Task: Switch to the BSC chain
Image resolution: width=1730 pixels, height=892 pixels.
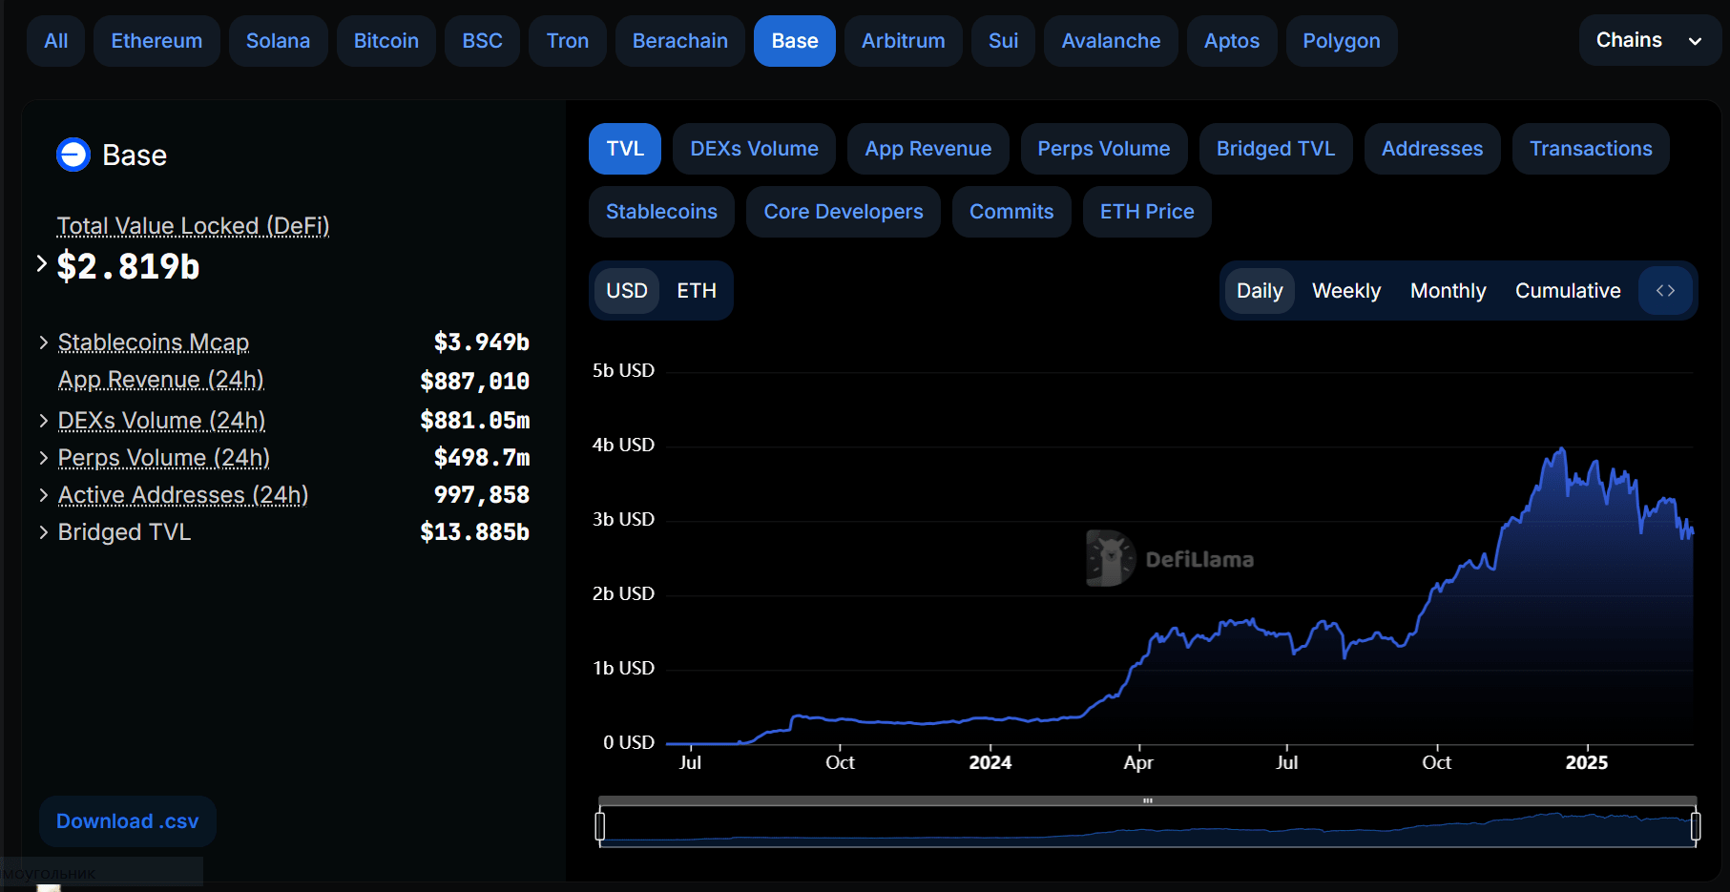Action: (x=483, y=41)
